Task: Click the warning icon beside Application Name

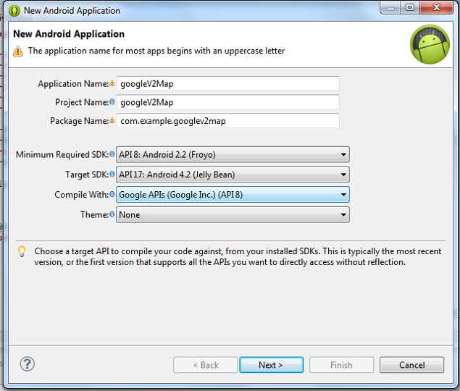Action: tap(112, 83)
